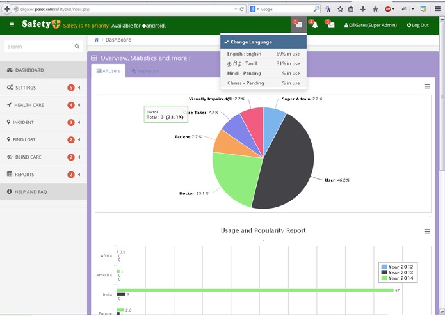This screenshot has width=445, height=316.
Task: Click the bookmarks list icon in toolbar
Action: point(351,9)
